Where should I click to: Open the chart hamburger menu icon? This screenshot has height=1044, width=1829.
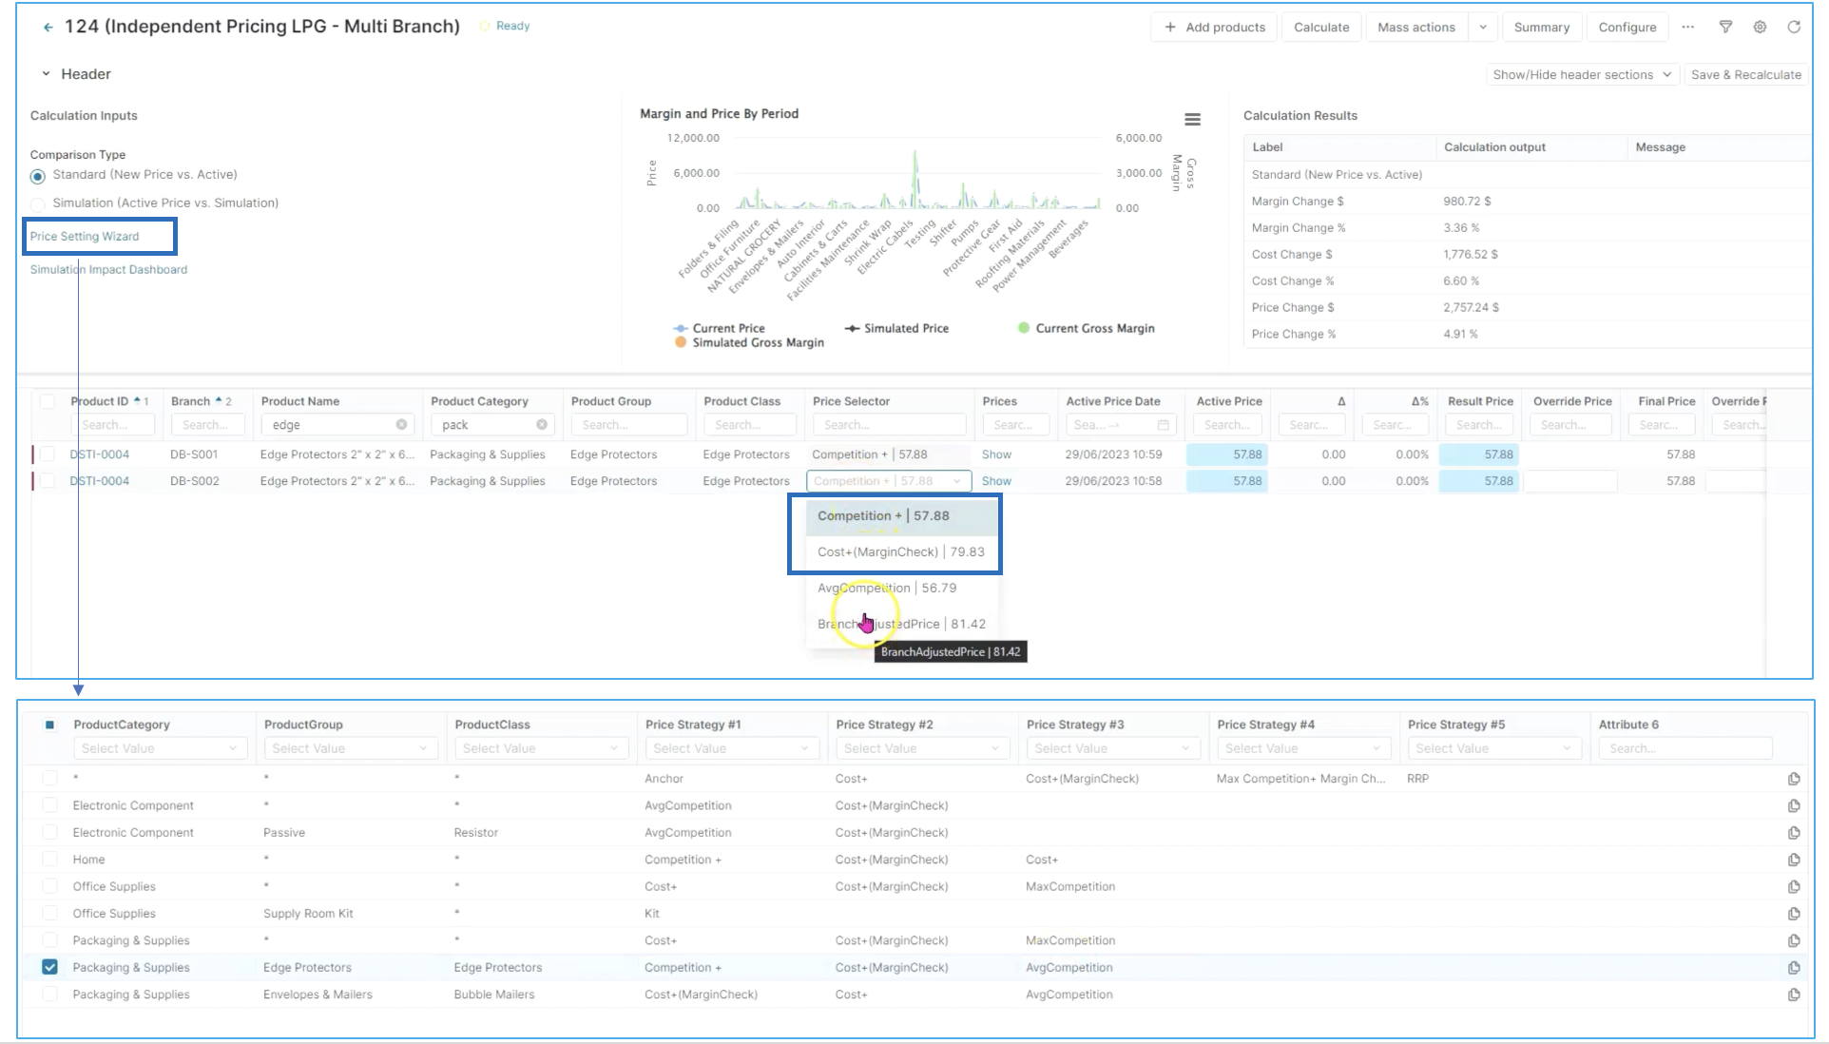[x=1192, y=120]
